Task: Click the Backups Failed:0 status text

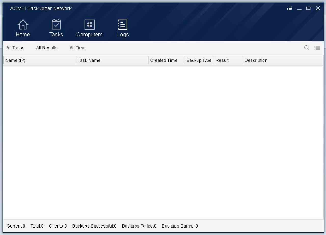Action: (x=139, y=226)
